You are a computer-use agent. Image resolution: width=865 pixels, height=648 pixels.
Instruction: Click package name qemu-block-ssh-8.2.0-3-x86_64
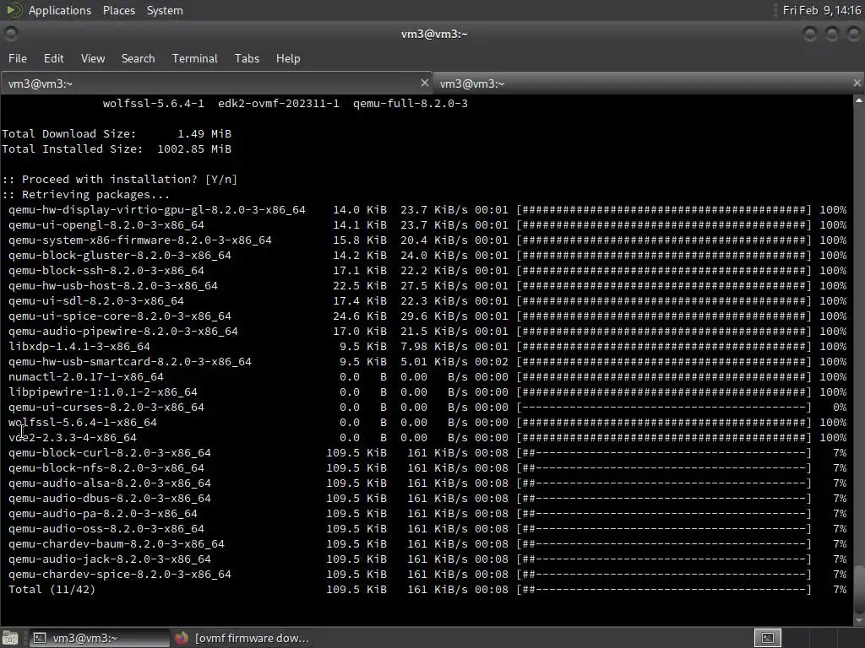pos(106,271)
